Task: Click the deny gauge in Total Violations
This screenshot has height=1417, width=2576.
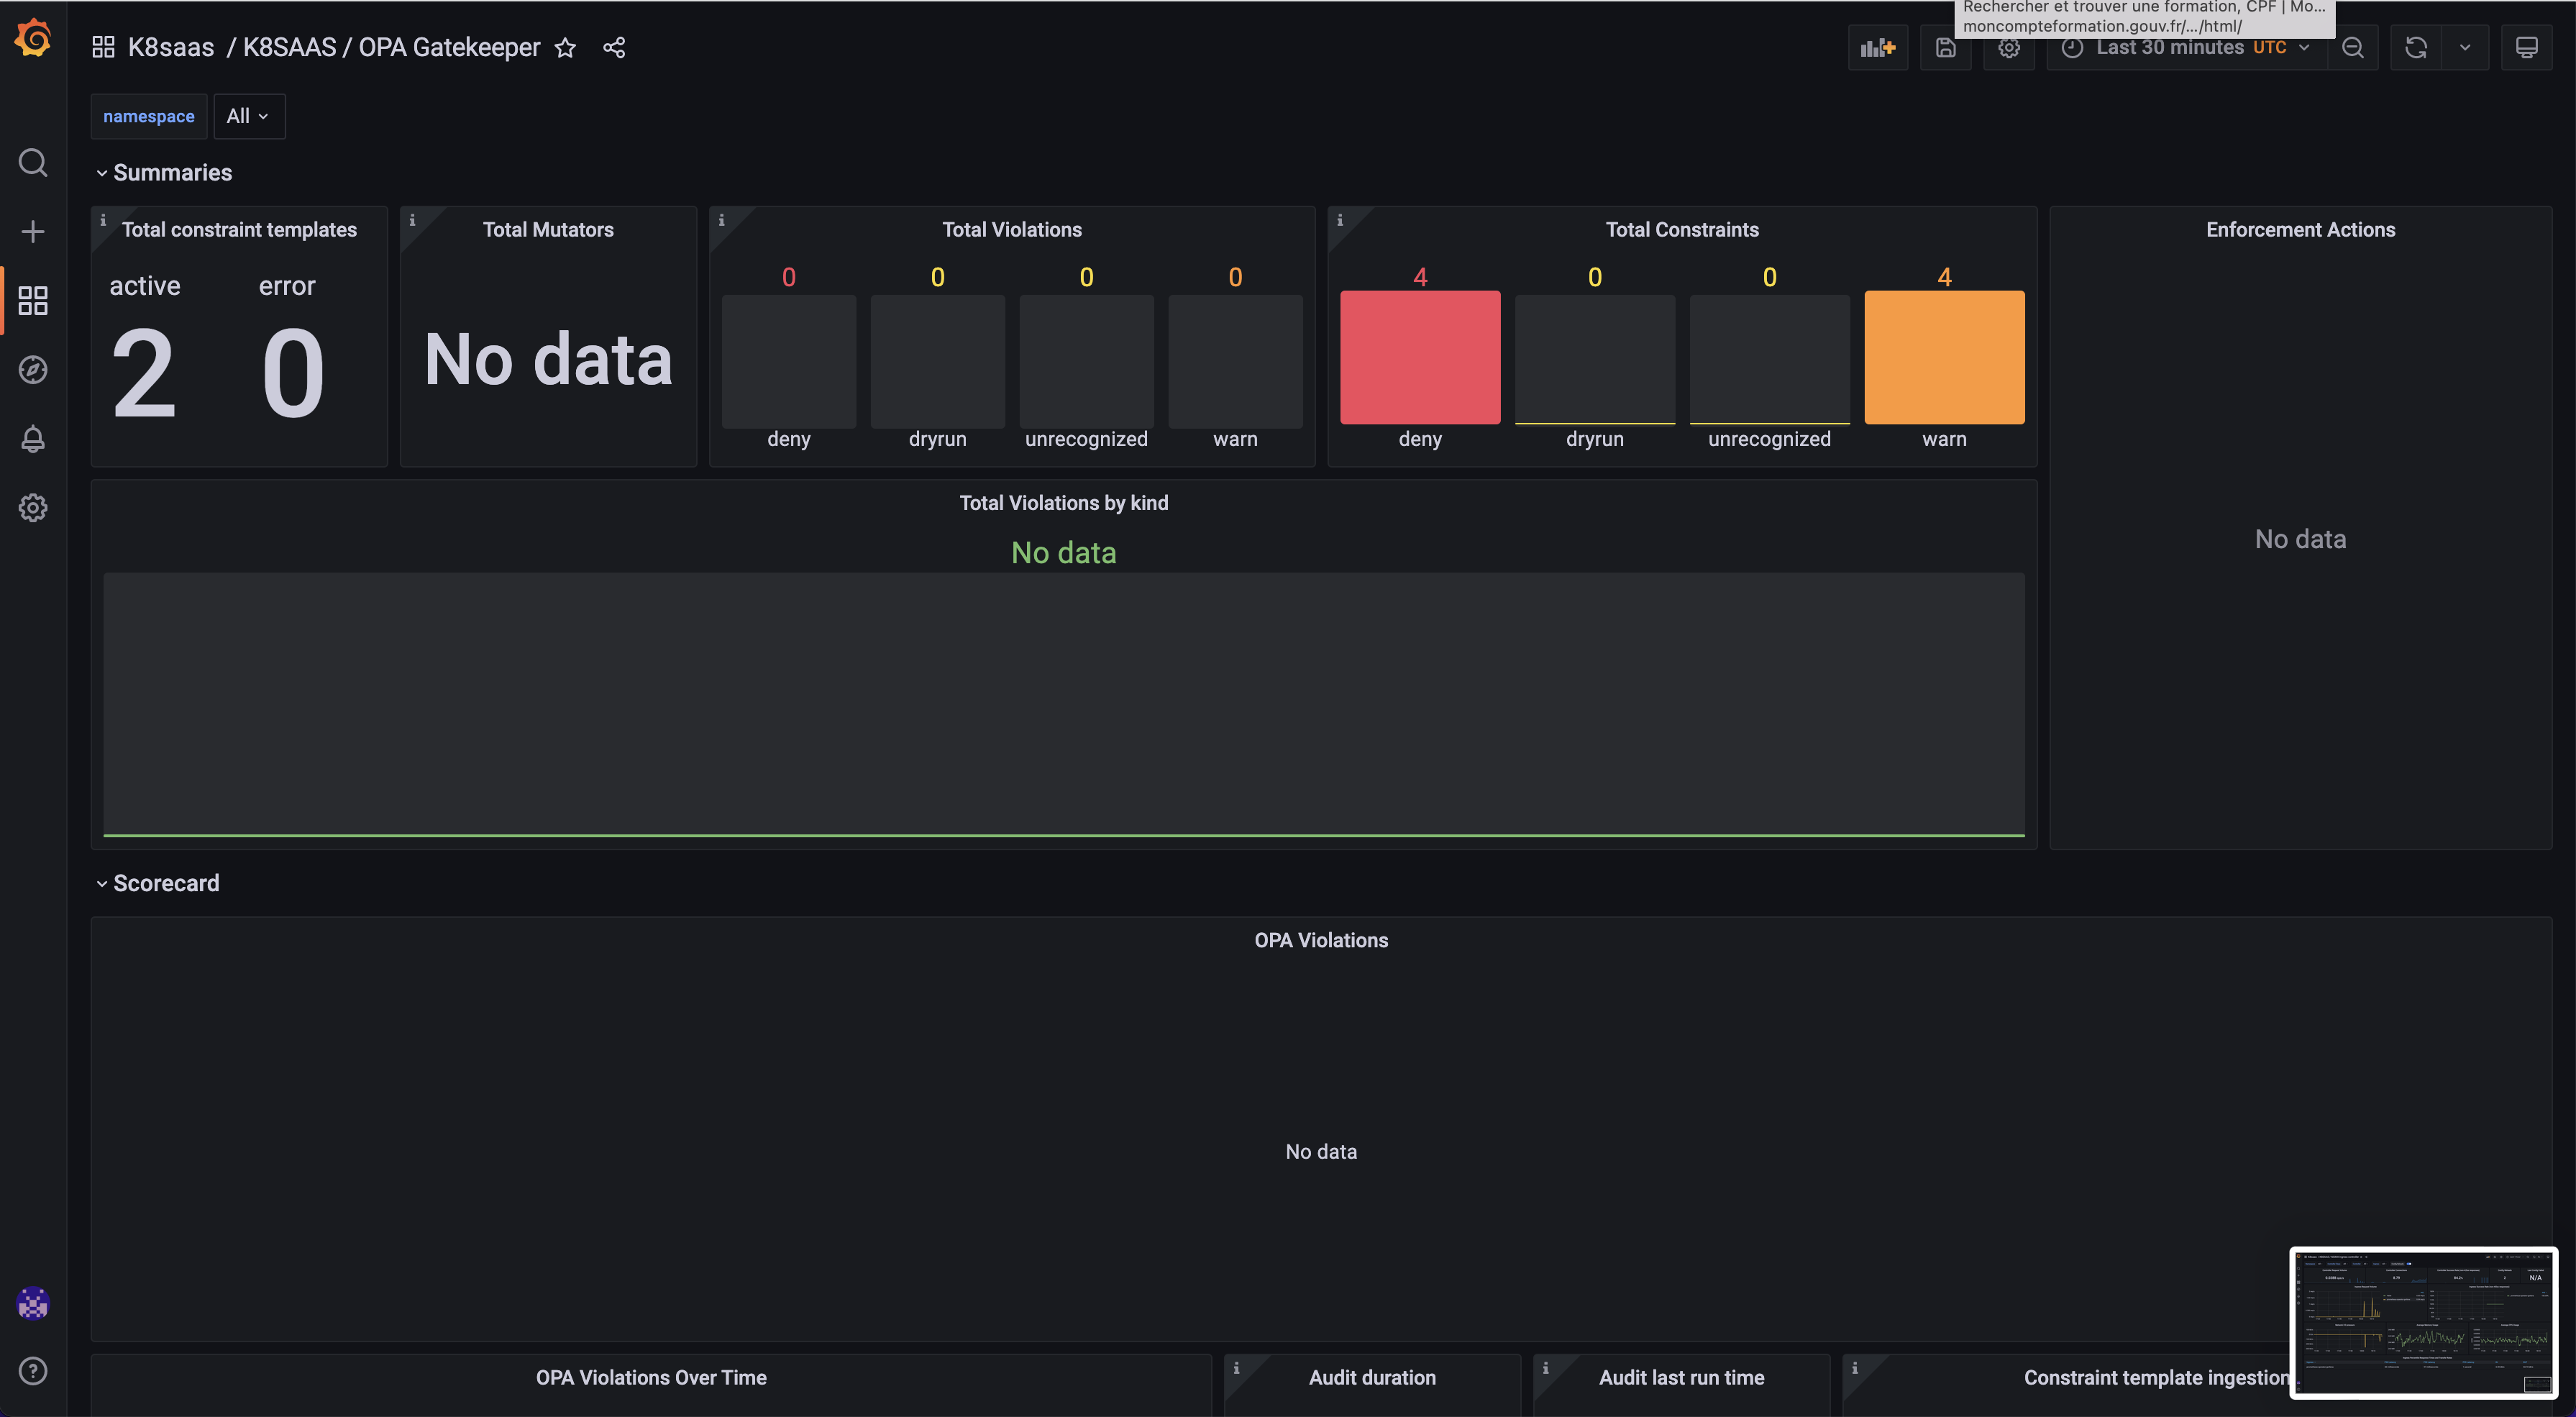Action: 789,361
